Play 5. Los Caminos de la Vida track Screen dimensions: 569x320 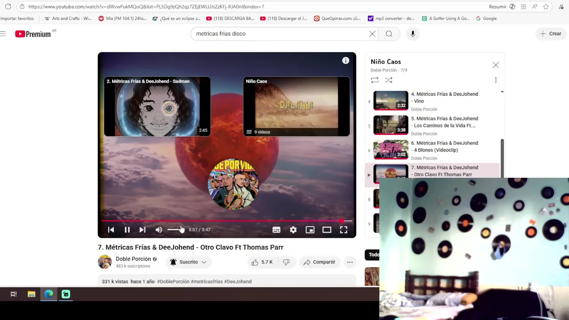(433, 125)
